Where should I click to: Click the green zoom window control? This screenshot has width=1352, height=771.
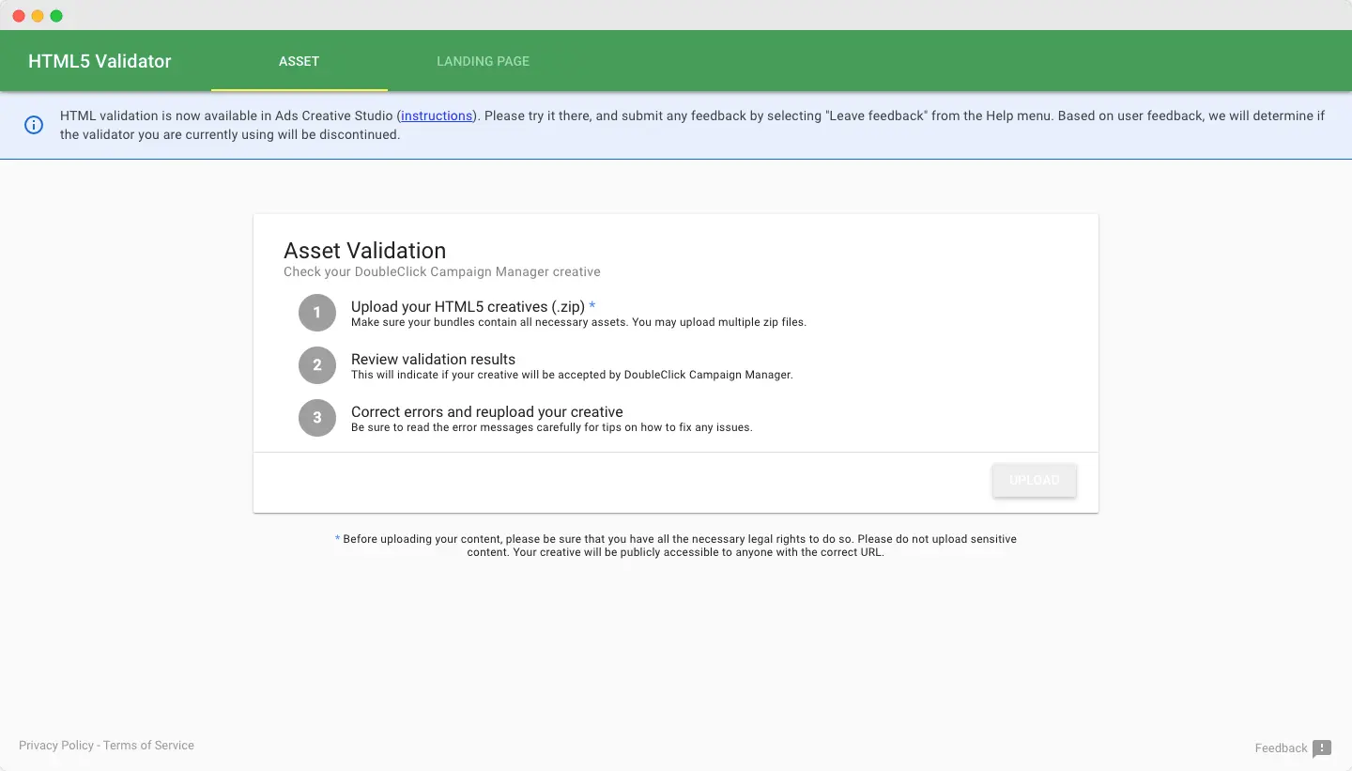click(56, 15)
